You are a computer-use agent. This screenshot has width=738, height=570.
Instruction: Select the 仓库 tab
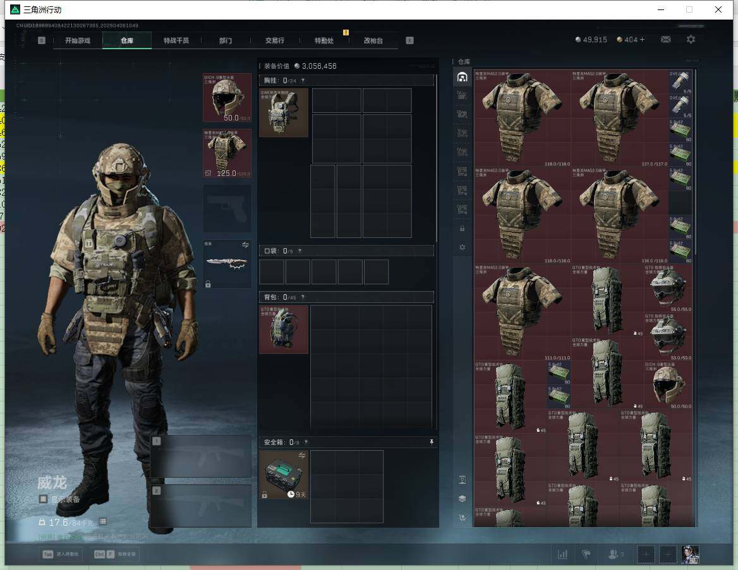127,40
